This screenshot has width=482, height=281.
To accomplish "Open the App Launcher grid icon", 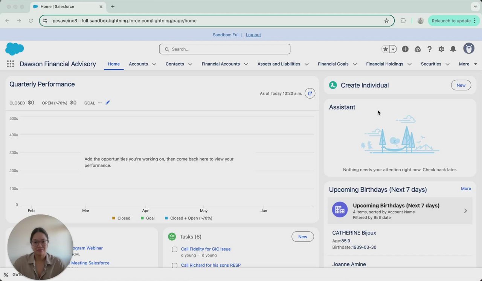I will coord(11,64).
